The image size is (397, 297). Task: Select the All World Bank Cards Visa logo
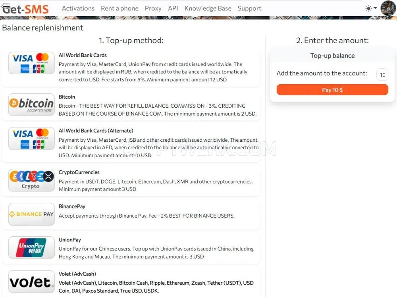point(31,63)
